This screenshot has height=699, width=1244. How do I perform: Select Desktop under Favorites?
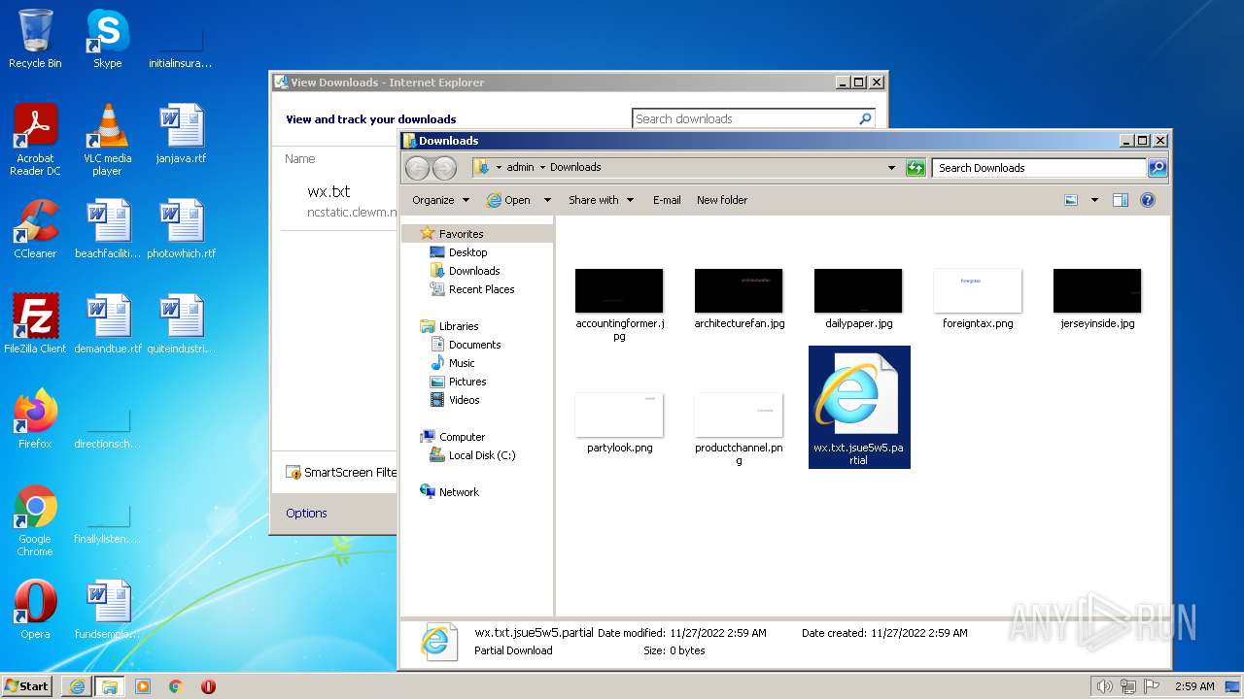tap(467, 252)
